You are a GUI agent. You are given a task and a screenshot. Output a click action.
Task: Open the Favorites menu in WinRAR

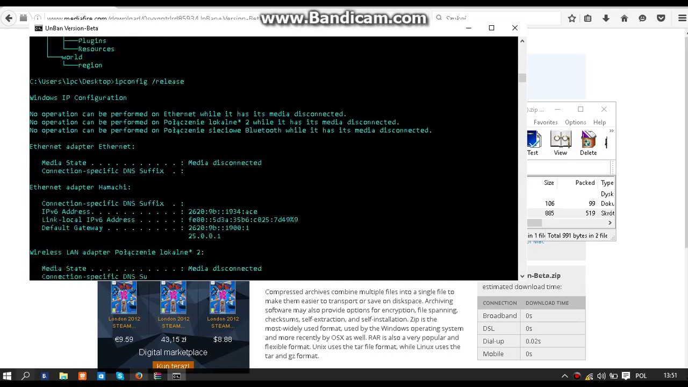[546, 122]
